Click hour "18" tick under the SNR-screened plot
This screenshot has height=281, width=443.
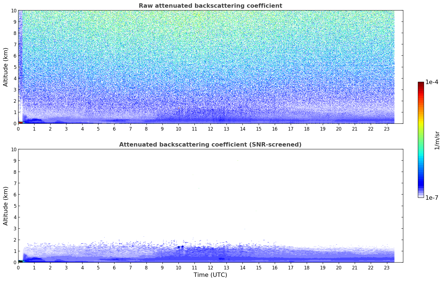[x=307, y=267]
